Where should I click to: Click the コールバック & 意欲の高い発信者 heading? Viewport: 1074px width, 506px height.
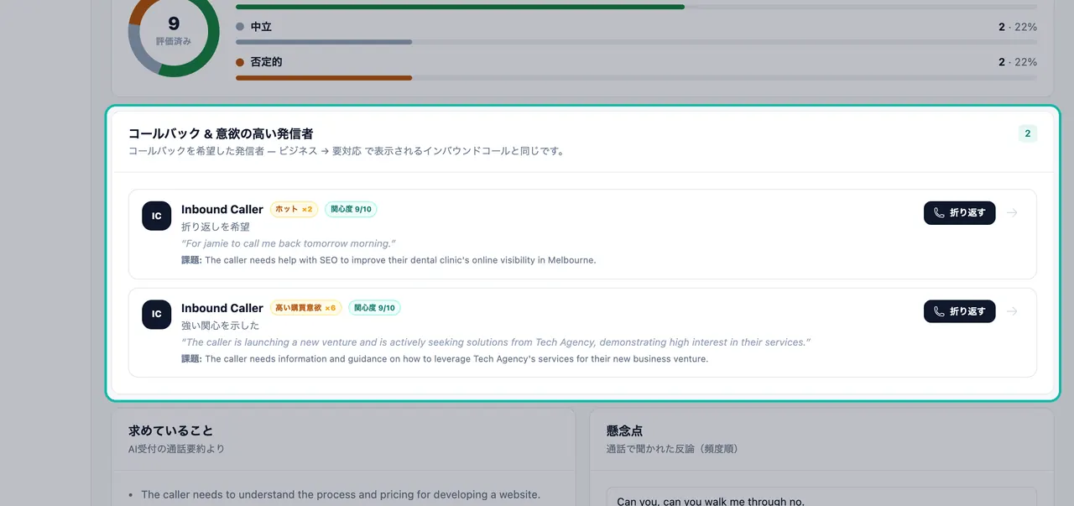221,133
